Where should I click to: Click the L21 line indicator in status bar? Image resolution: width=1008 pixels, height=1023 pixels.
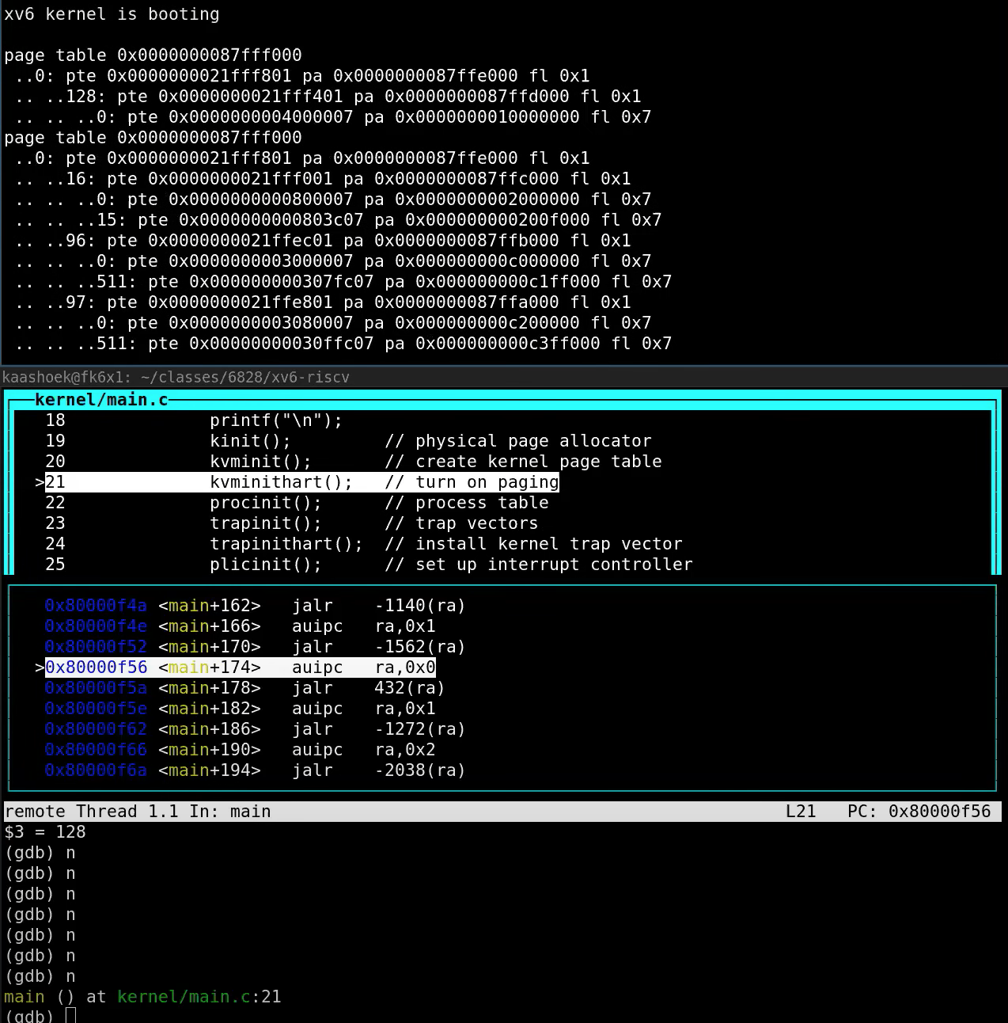[x=800, y=812]
